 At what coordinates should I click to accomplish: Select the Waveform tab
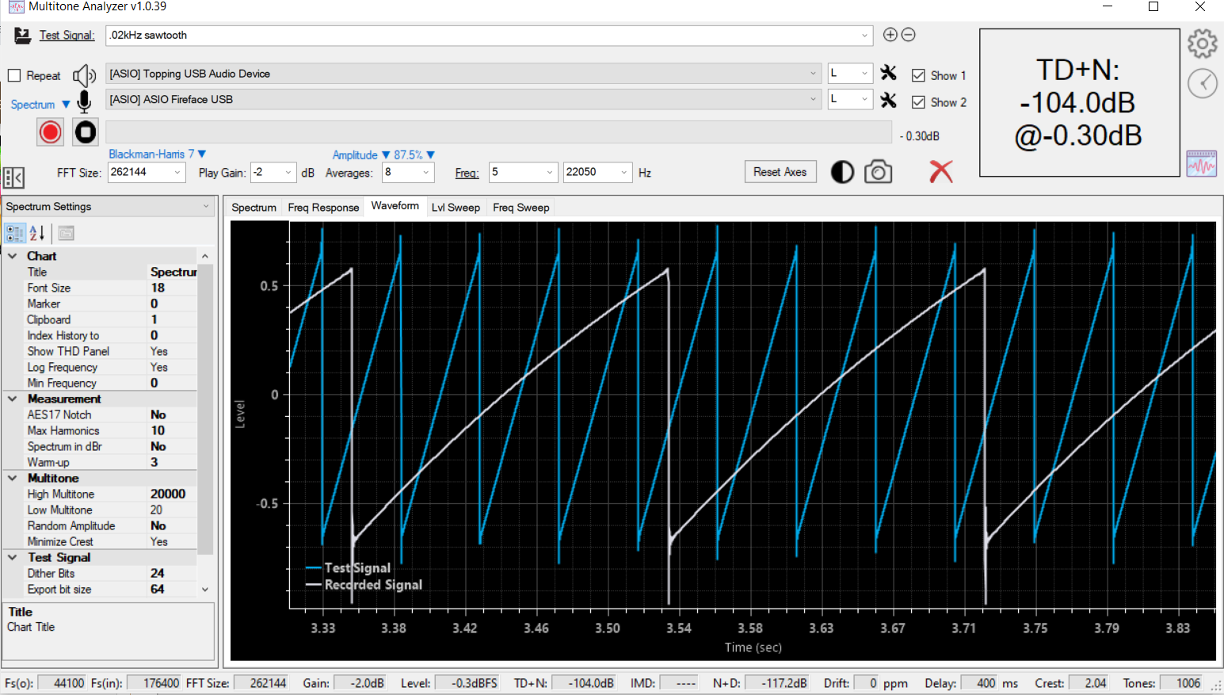click(x=395, y=206)
